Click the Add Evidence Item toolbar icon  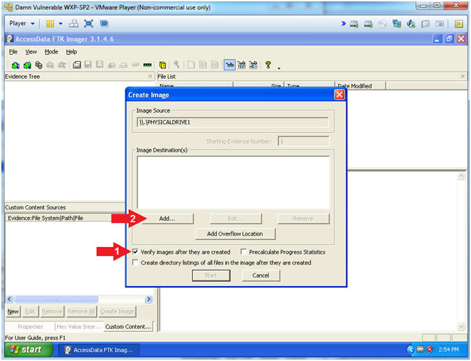pos(15,65)
